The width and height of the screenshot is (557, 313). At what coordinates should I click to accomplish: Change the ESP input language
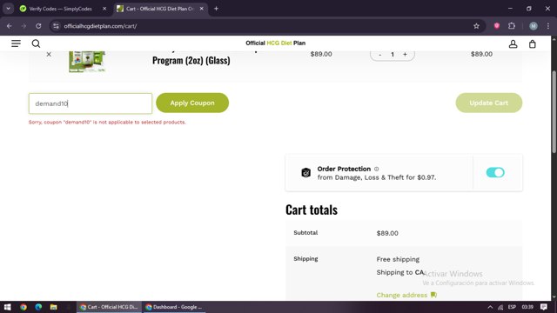point(512,307)
